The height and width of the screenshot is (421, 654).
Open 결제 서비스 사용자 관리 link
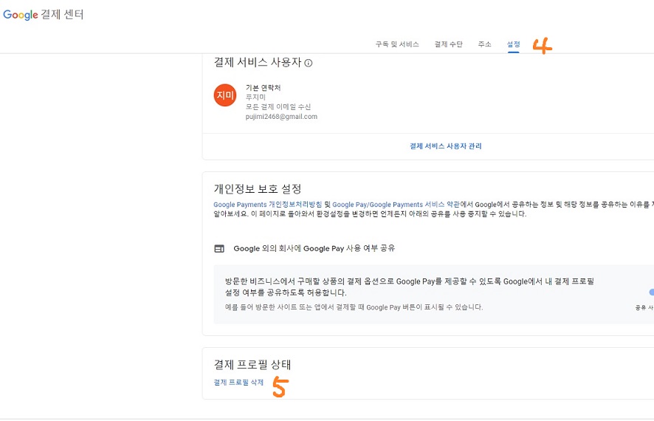point(445,146)
